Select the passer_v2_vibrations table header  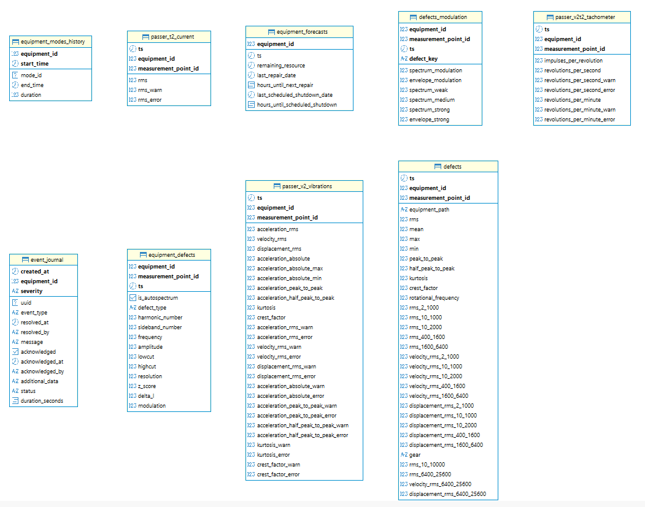pos(304,186)
